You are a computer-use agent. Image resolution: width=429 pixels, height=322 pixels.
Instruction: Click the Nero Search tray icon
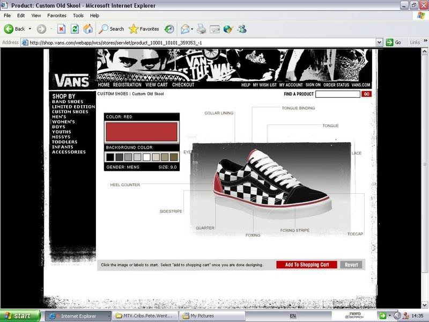point(354,316)
